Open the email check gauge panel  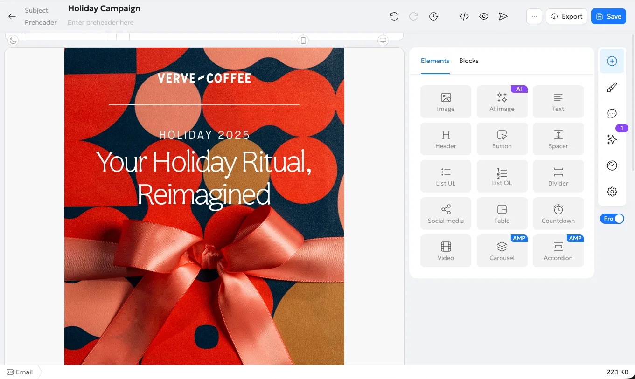(x=612, y=165)
